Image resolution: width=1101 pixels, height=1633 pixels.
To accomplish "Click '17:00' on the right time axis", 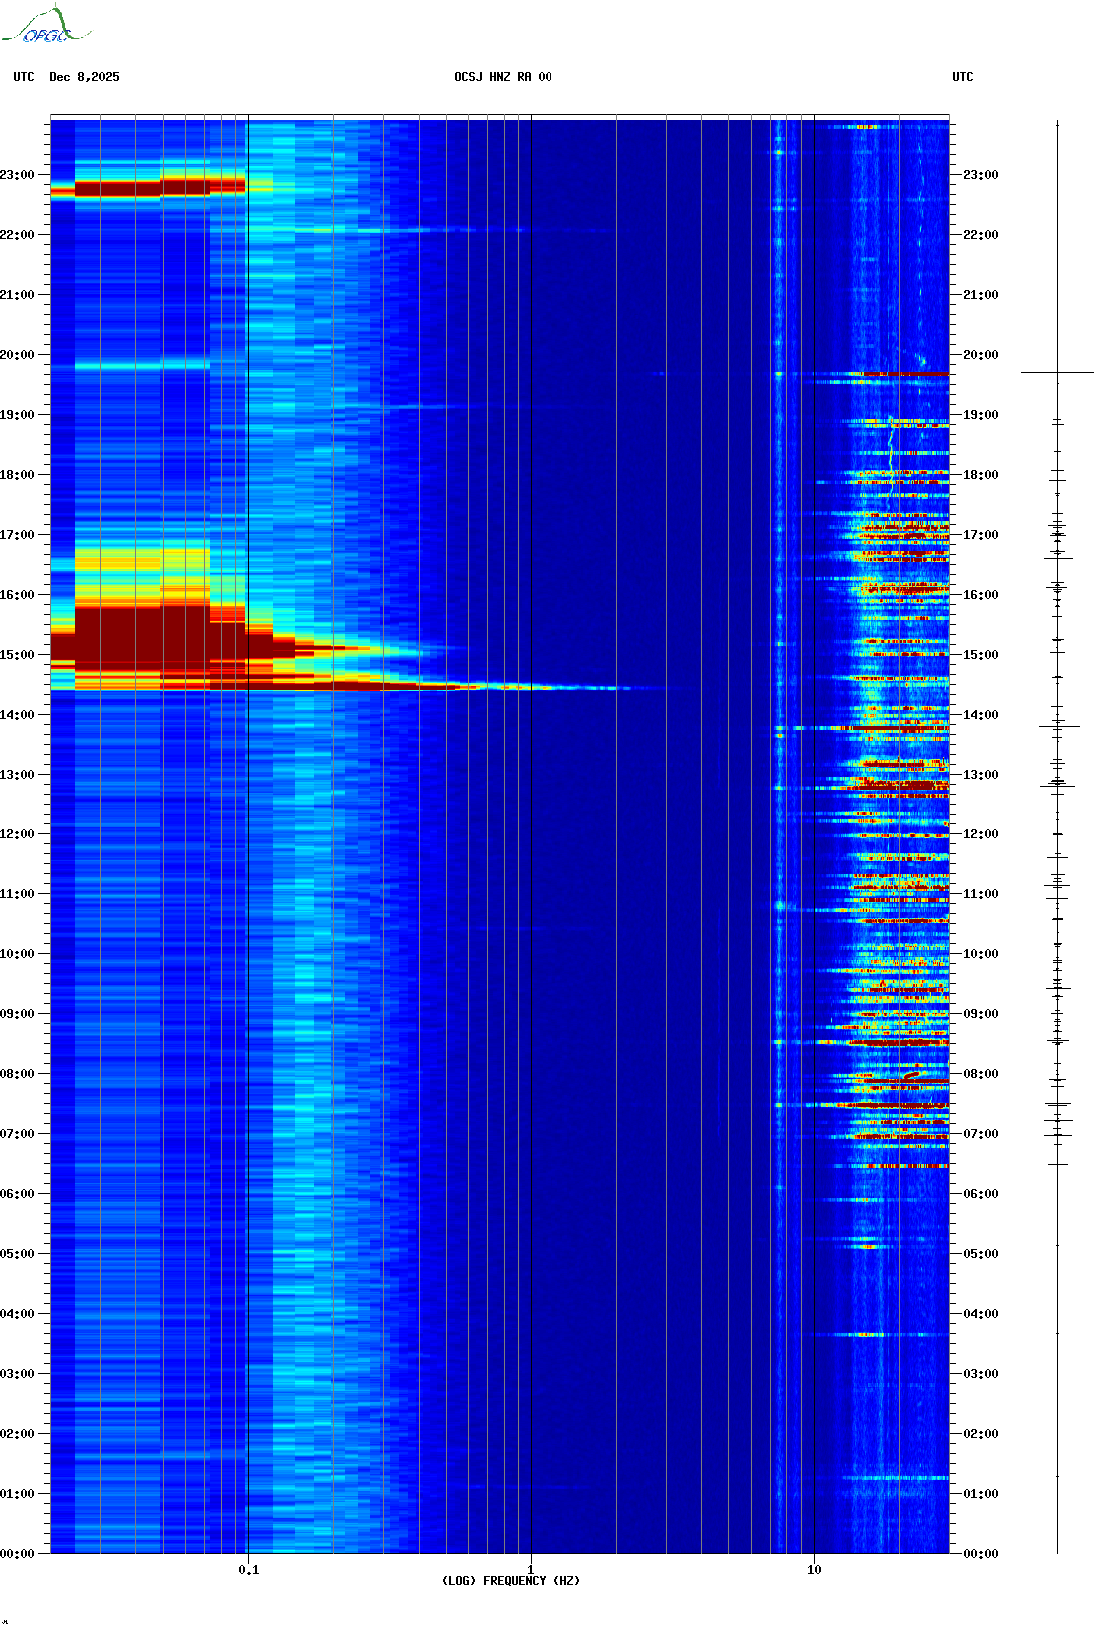I will pos(981,535).
